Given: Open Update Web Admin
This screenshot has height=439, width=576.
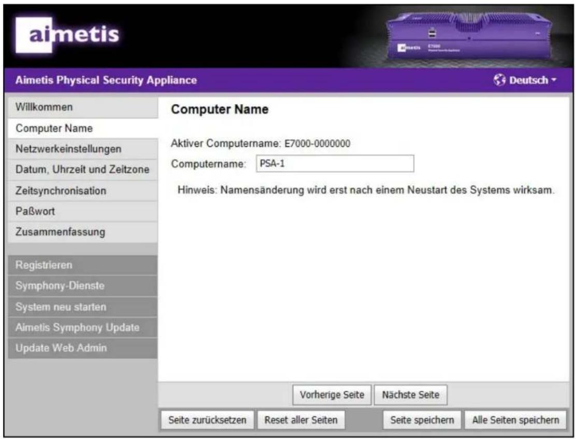Looking at the screenshot, I should 83,348.
